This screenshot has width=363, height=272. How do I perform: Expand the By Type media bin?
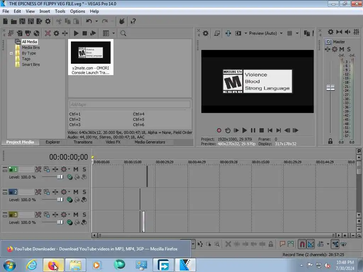pos(11,53)
